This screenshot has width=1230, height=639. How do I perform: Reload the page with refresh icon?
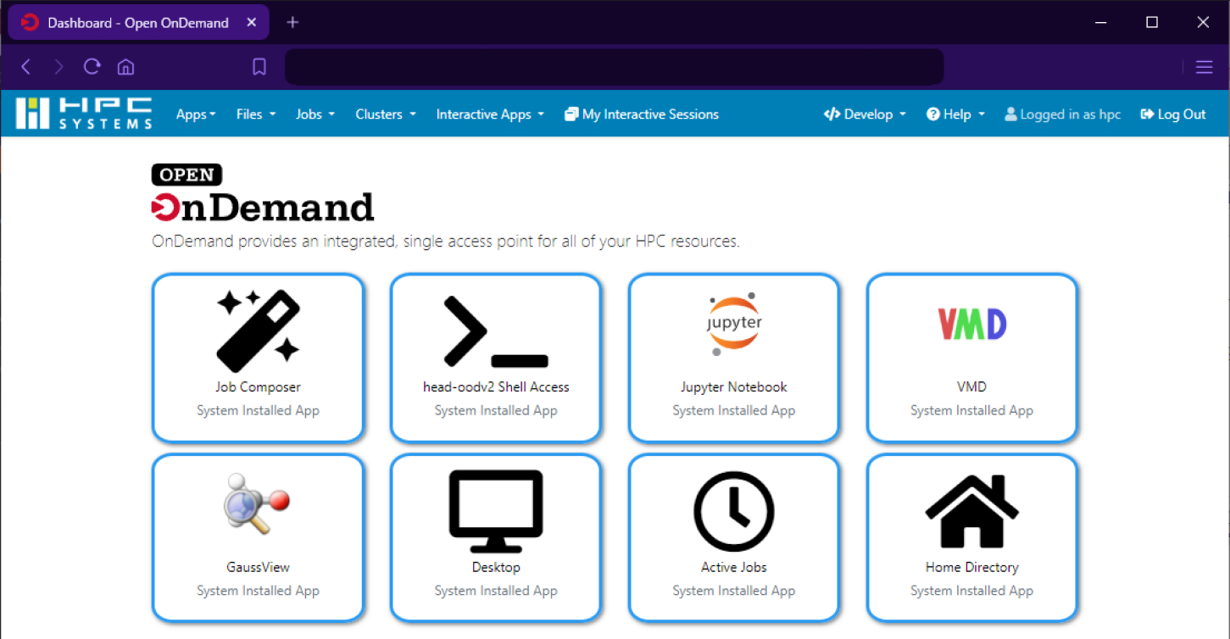tap(92, 66)
